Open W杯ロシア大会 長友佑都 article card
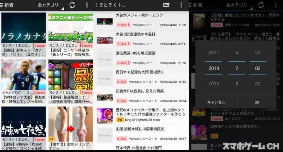This screenshot has width=283, height=152. (x=23, y=82)
